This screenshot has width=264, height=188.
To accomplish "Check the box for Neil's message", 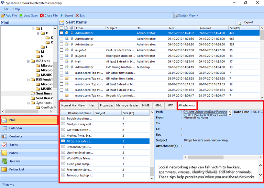I will tap(62, 61).
